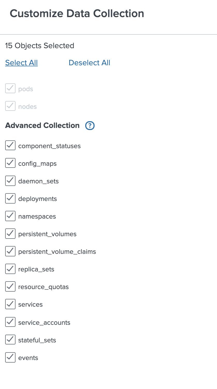
Task: Click Deselect All link
Action: click(x=89, y=63)
